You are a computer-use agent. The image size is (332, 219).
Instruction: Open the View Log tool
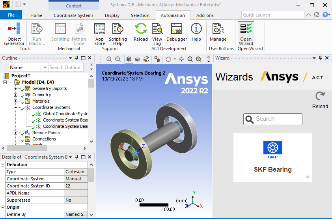157,34
